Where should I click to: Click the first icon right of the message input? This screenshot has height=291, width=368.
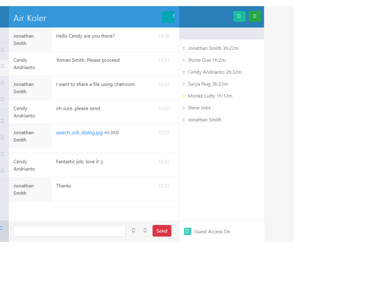click(133, 230)
